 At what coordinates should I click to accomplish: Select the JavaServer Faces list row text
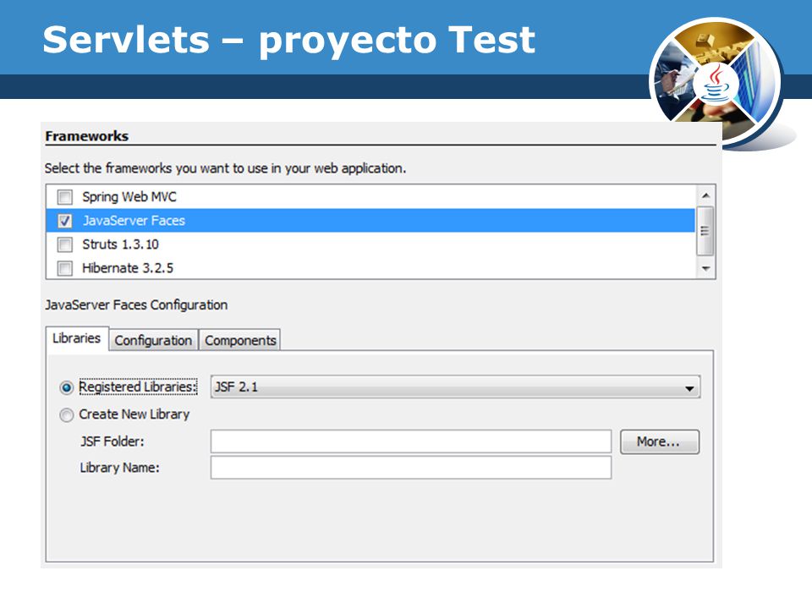point(134,221)
